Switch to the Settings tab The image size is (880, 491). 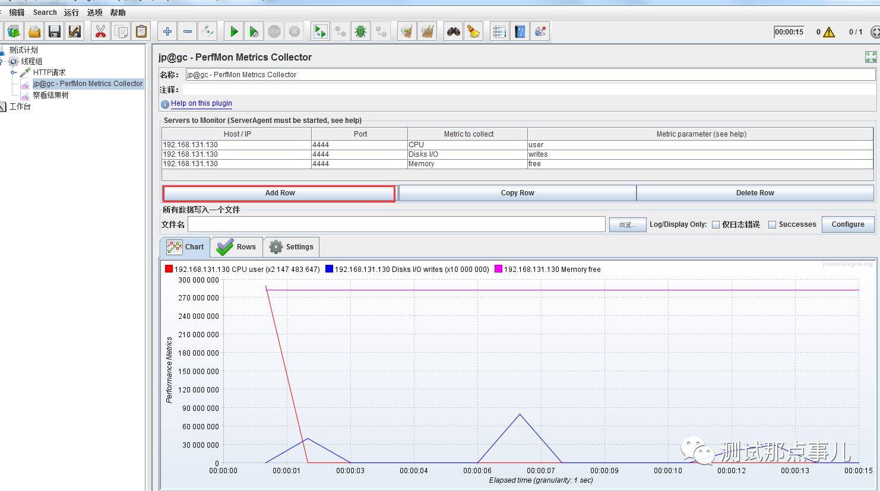(x=291, y=247)
